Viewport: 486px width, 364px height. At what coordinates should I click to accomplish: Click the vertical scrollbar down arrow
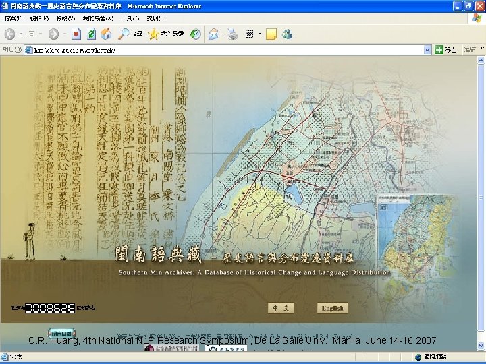click(x=481, y=346)
